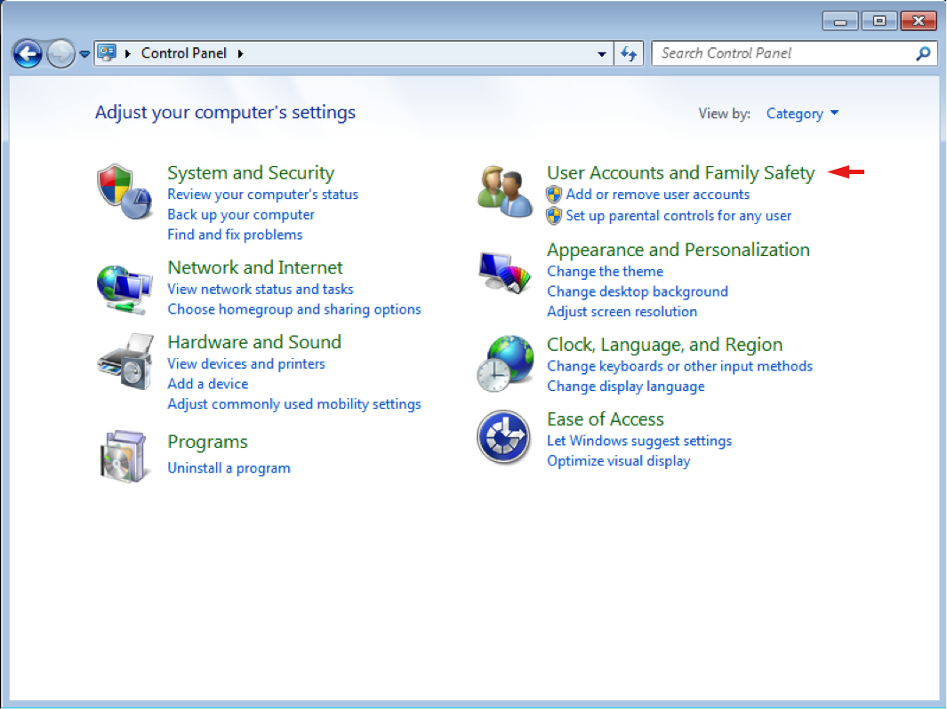Click inside the Search Control Panel field
The height and width of the screenshot is (709, 947).
point(782,53)
